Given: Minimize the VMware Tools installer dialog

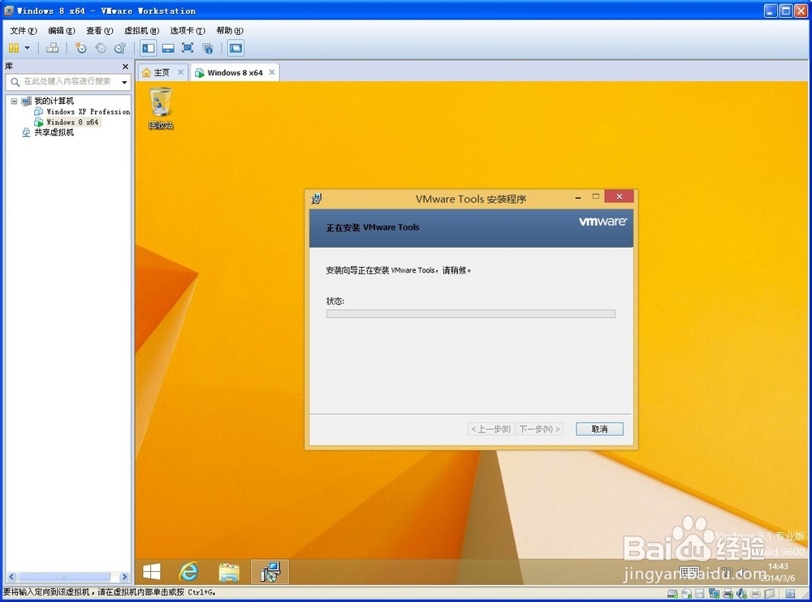Looking at the screenshot, I should 578,197.
